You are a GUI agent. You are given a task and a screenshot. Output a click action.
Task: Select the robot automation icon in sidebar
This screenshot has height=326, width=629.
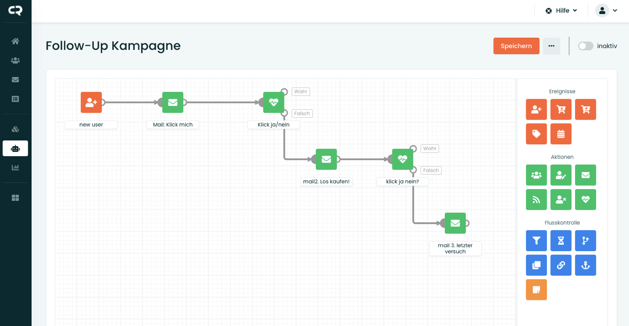[15, 148]
